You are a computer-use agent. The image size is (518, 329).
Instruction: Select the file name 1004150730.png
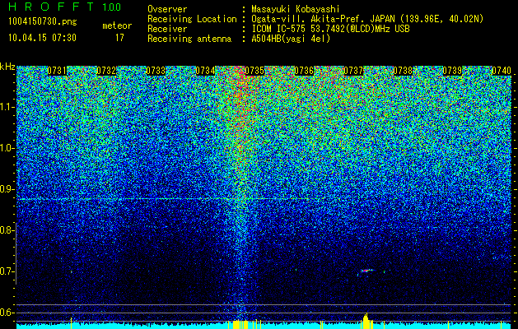pyautogui.click(x=43, y=21)
